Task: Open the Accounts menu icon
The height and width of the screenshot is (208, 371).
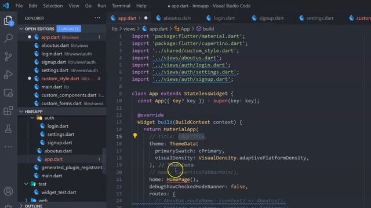Action: coord(8,191)
